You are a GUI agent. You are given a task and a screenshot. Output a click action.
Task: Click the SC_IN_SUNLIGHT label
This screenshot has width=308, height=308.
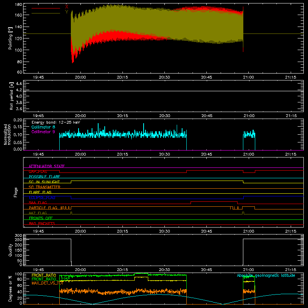(44, 182)
